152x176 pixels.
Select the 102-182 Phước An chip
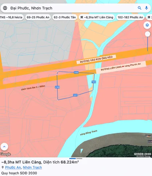click(x=130, y=17)
